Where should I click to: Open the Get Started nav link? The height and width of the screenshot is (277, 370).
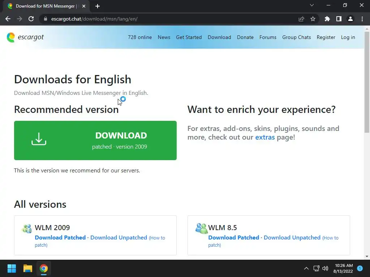click(x=189, y=37)
